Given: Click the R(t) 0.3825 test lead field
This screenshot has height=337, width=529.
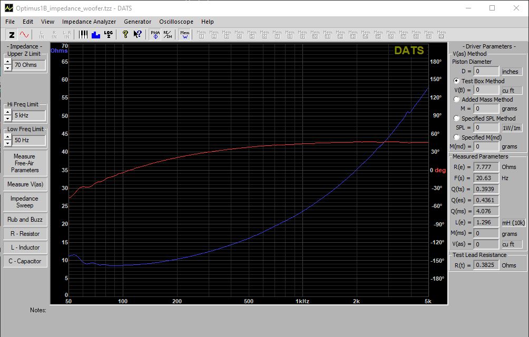Looking at the screenshot, I should (486, 265).
